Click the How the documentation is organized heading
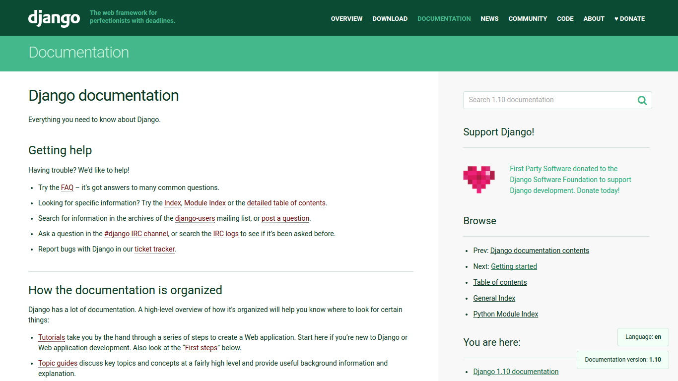The image size is (678, 381). (x=125, y=290)
